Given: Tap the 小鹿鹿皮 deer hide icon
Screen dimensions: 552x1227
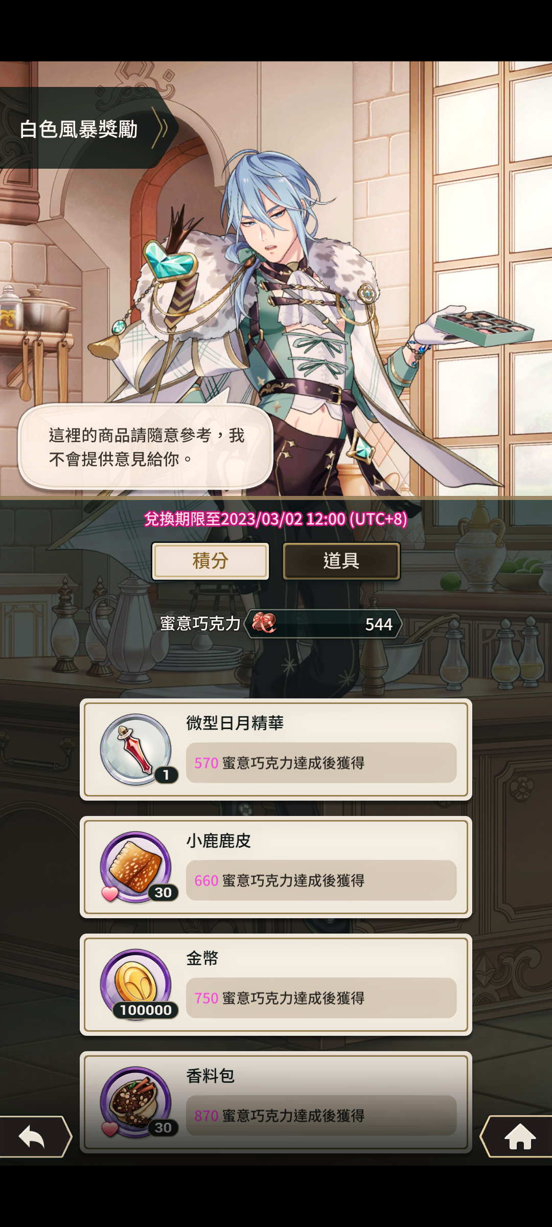Looking at the screenshot, I should (136, 867).
